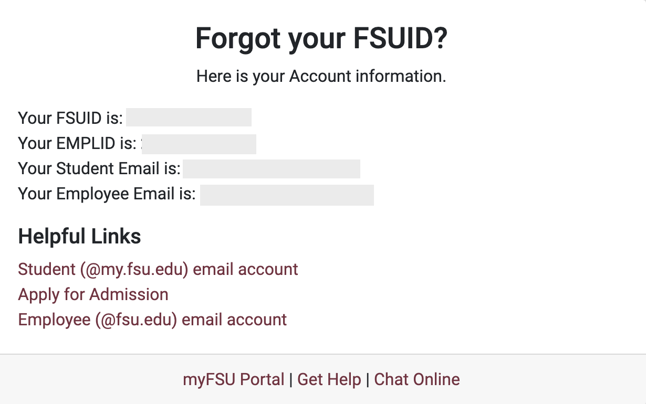The height and width of the screenshot is (404, 646).
Task: Select the redacted FSUID value
Action: coord(188,117)
